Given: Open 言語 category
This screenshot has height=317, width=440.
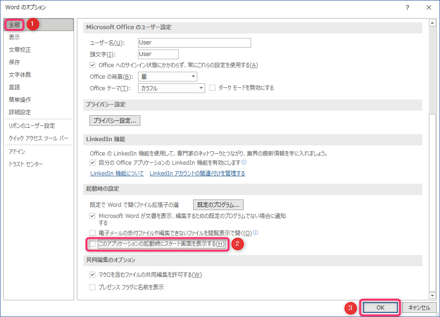Looking at the screenshot, I should [39, 87].
